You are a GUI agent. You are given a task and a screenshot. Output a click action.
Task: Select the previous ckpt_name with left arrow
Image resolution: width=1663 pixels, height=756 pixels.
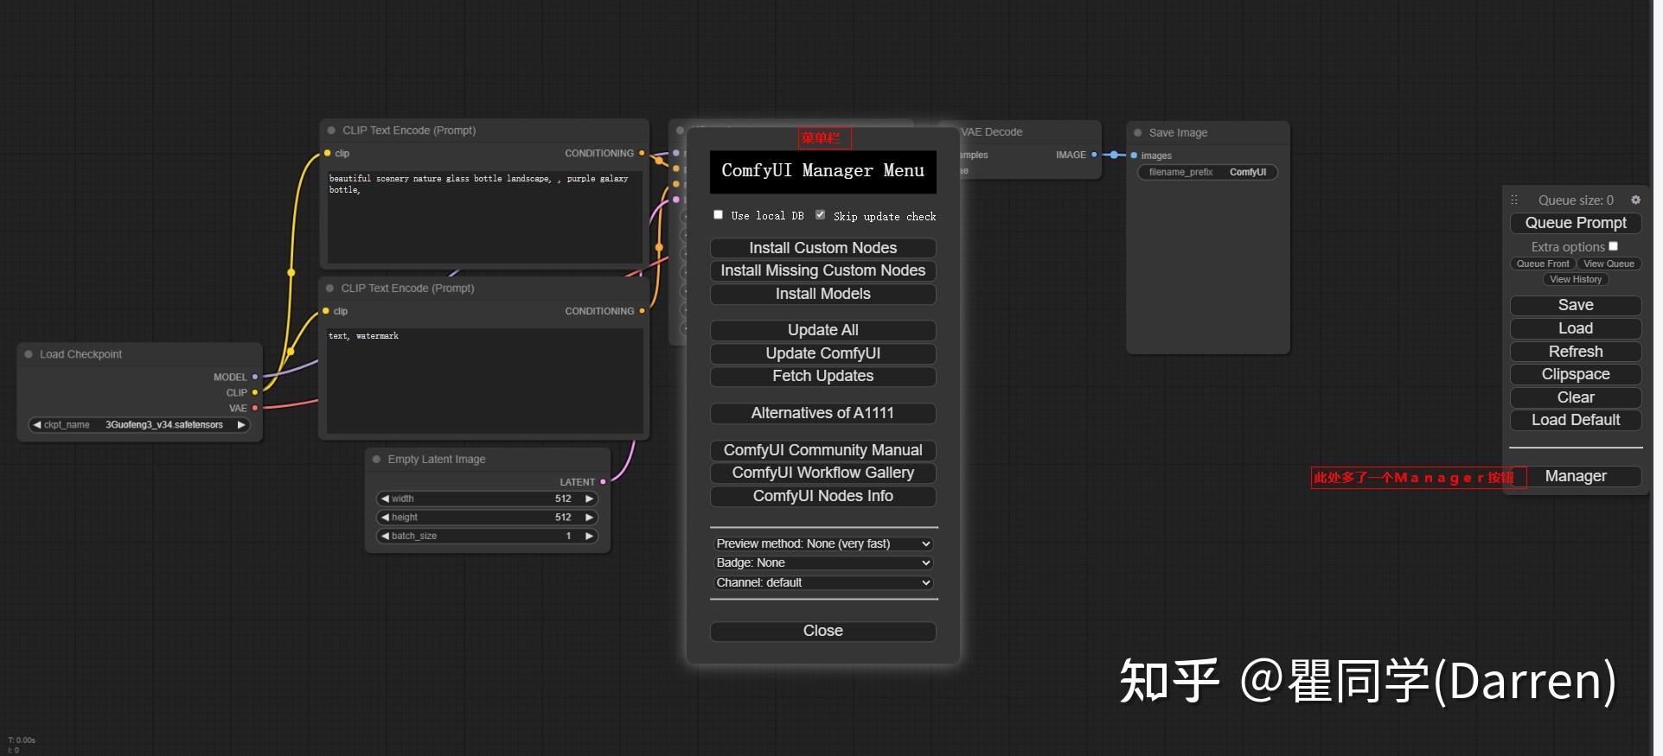coord(37,425)
